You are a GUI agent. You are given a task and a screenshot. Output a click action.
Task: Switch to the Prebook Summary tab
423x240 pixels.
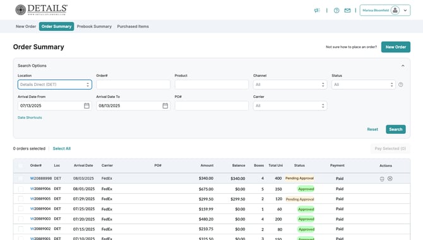coord(94,27)
